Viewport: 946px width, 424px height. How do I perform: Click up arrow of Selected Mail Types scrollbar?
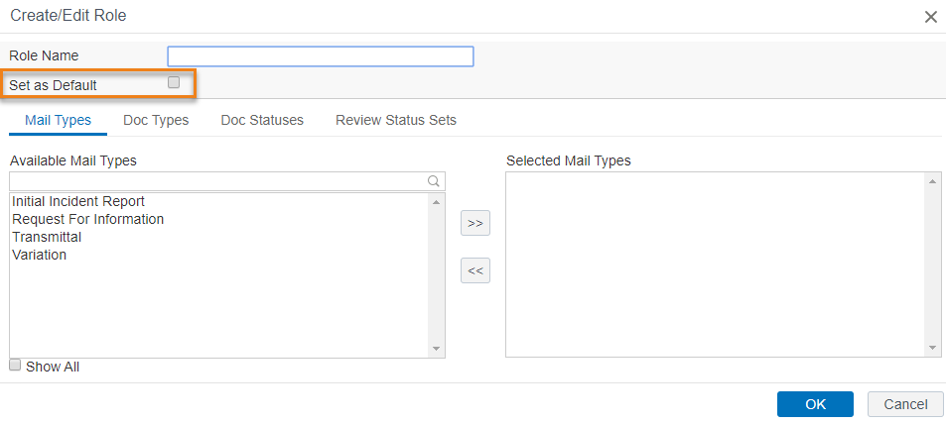[932, 180]
